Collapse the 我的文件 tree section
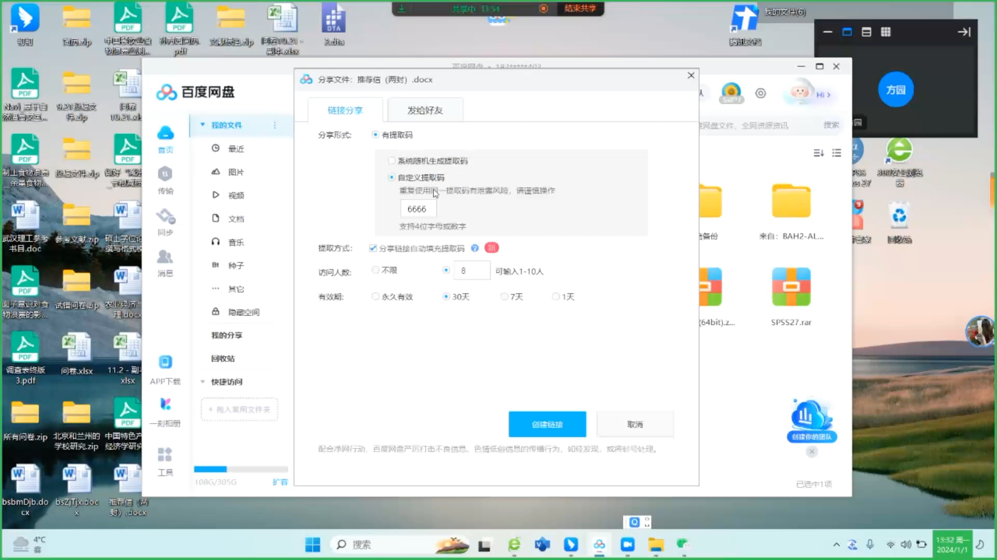This screenshot has height=560, width=997. pyautogui.click(x=202, y=125)
